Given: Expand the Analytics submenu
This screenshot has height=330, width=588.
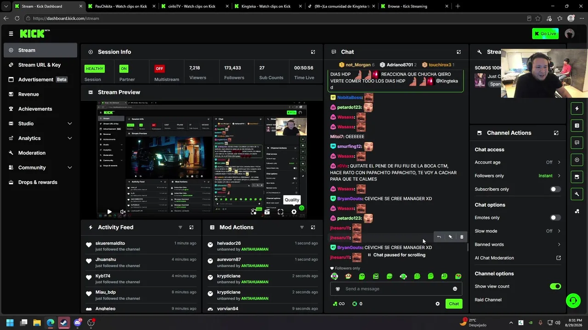Looking at the screenshot, I should tap(40, 138).
